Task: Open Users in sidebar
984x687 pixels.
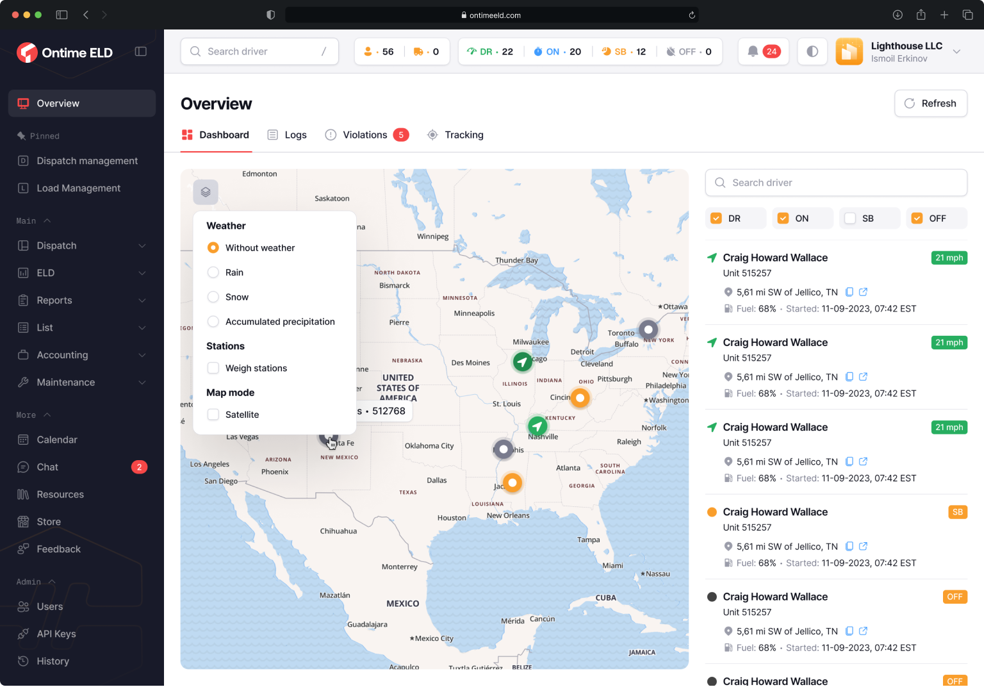Action: (82, 606)
